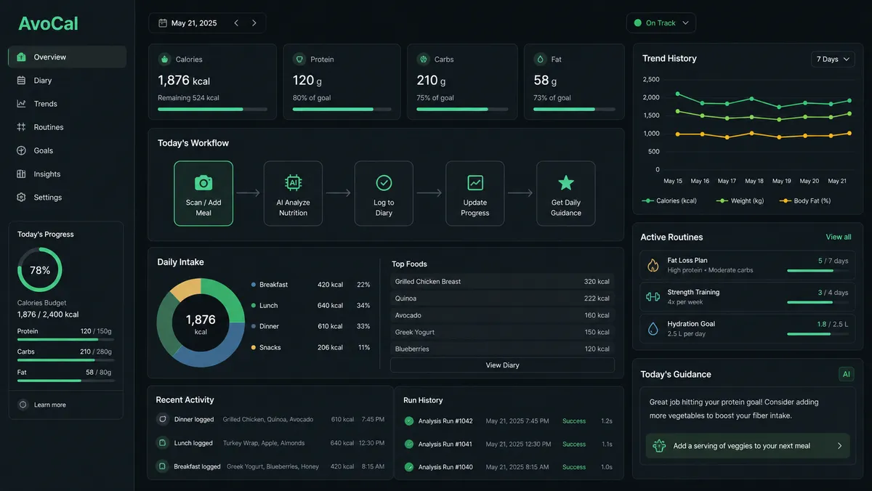Click the Calories remaining progress bar
The width and height of the screenshot is (872, 491).
pos(212,109)
